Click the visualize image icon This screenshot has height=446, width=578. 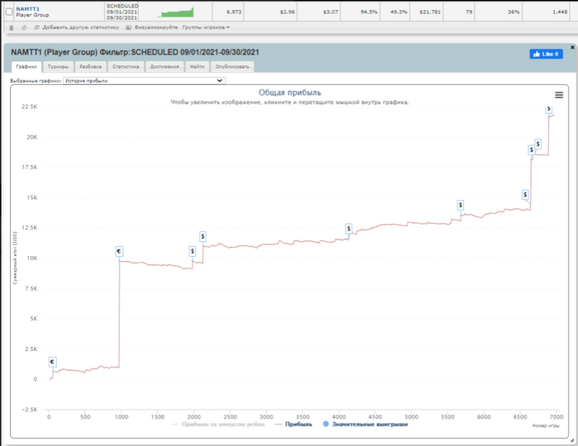[128, 27]
